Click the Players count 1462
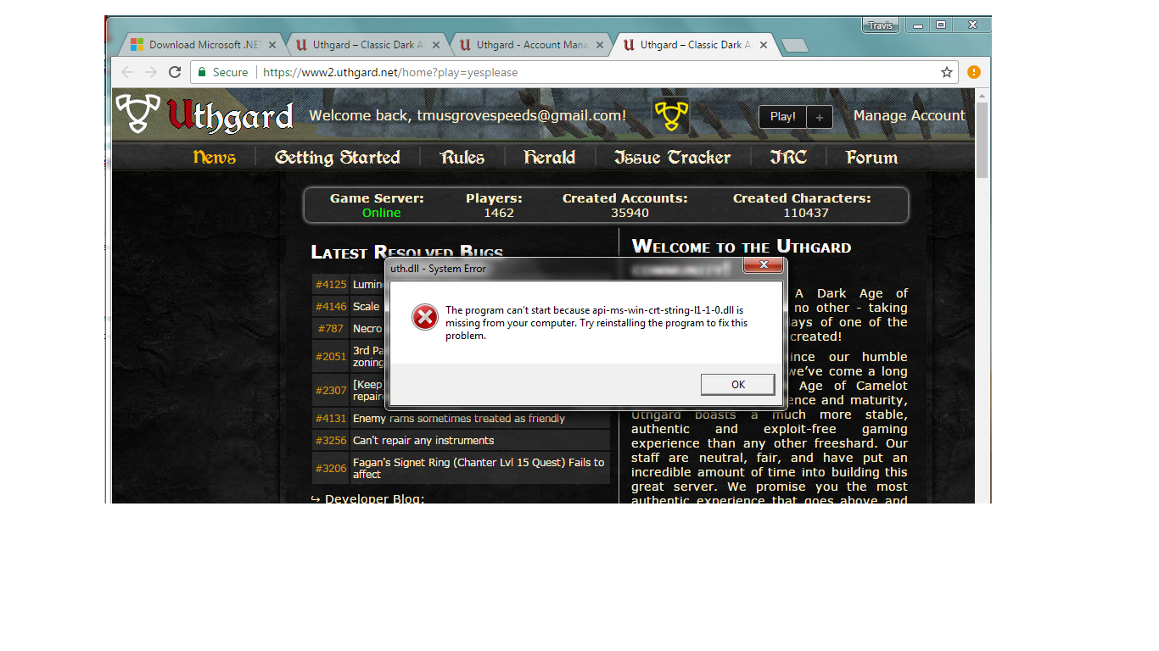1159x651 pixels. tap(499, 213)
